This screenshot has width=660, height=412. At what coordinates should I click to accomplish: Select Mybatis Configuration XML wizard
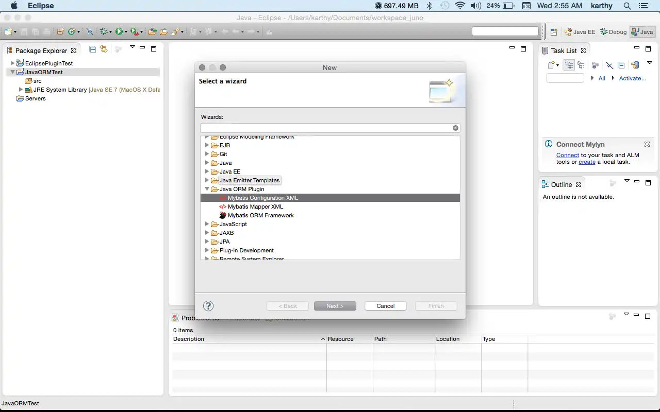click(x=330, y=198)
